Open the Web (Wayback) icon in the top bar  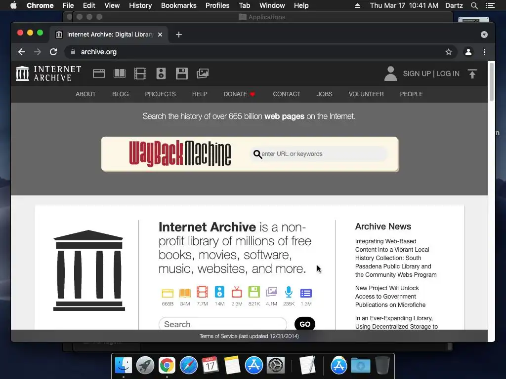pos(99,74)
